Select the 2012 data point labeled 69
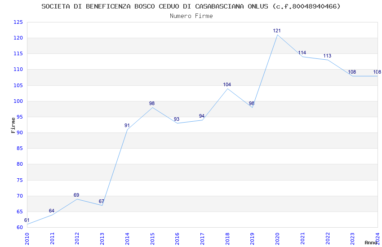Screen dimensions: 382x247 76,195
